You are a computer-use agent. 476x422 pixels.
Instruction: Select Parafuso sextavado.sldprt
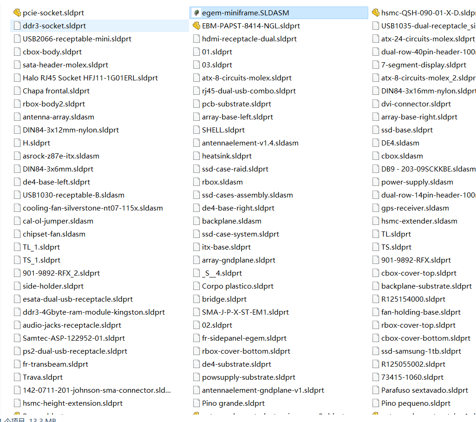point(424,390)
